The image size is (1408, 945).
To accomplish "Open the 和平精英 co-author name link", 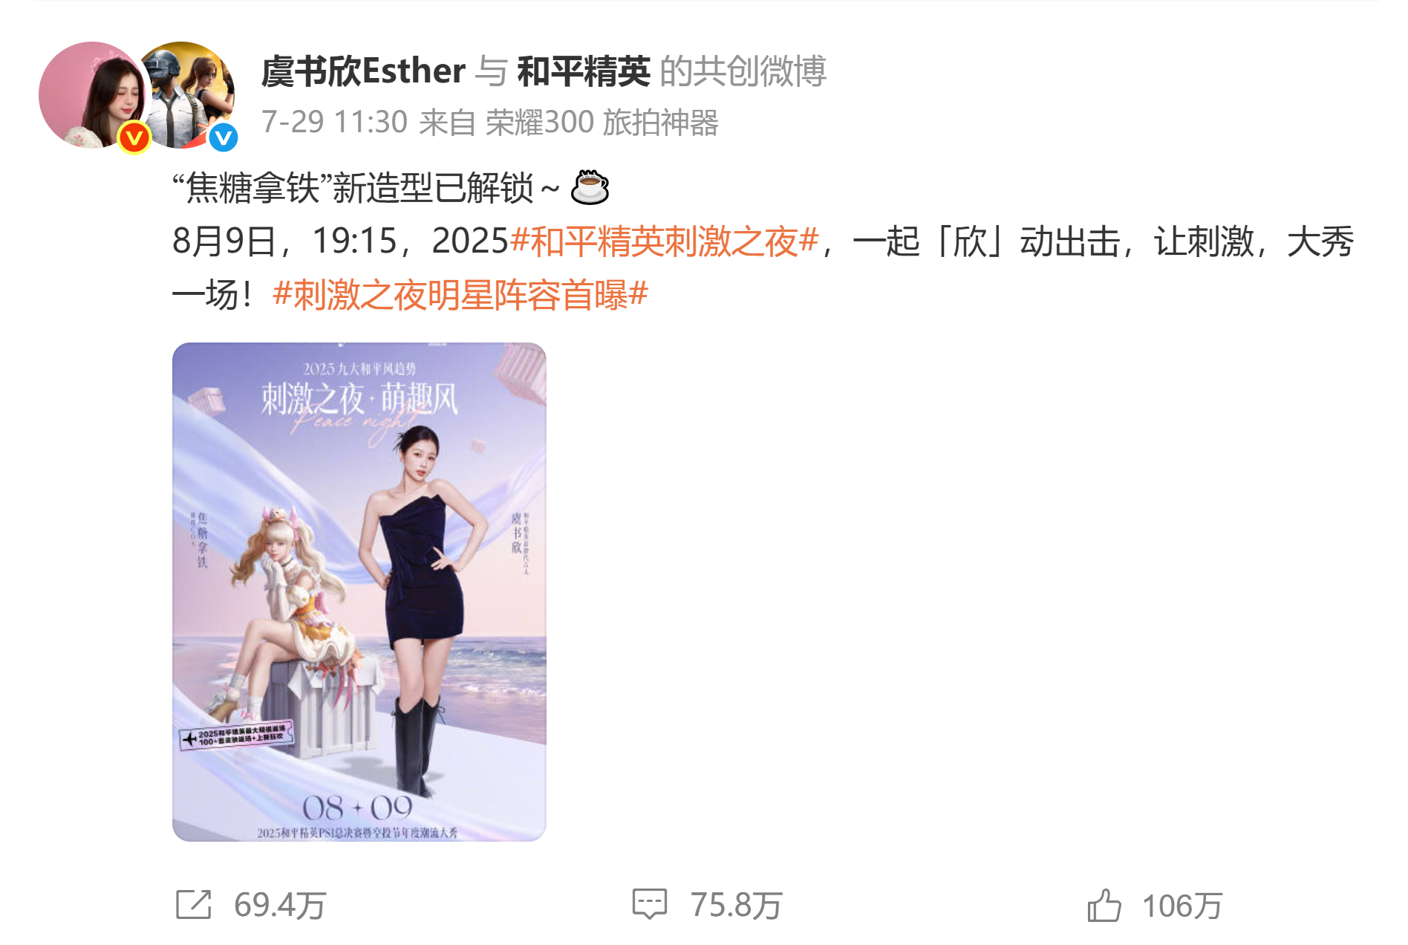I will point(584,71).
